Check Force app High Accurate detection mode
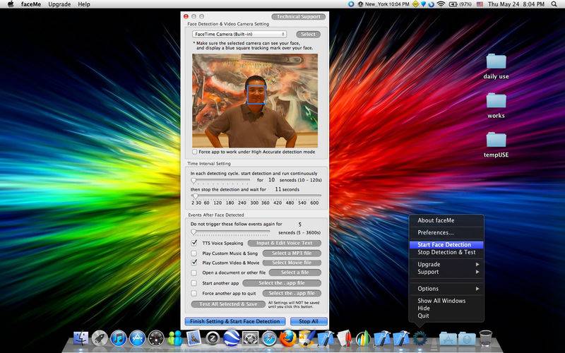This screenshot has width=565, height=353. pos(195,152)
